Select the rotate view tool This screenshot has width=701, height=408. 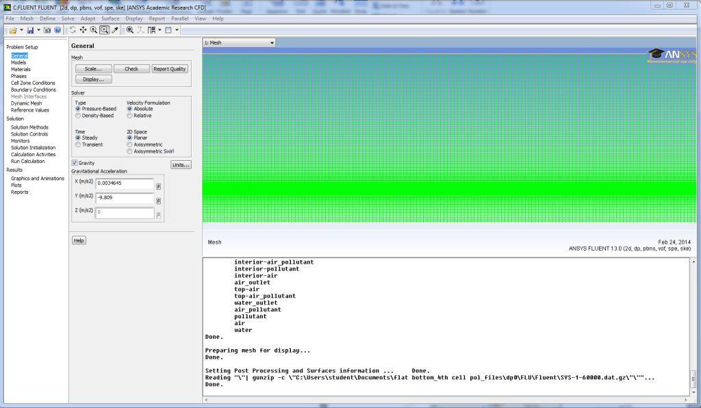click(73, 30)
